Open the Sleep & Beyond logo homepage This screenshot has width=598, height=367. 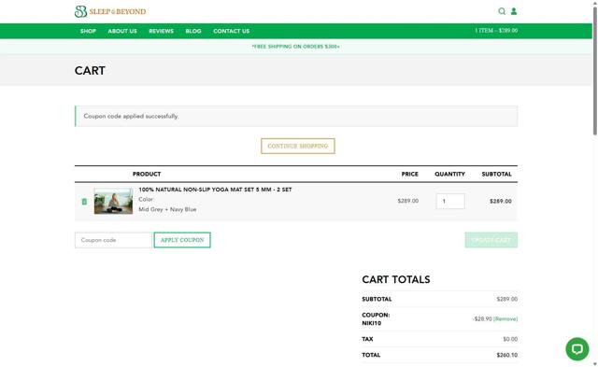click(x=110, y=11)
